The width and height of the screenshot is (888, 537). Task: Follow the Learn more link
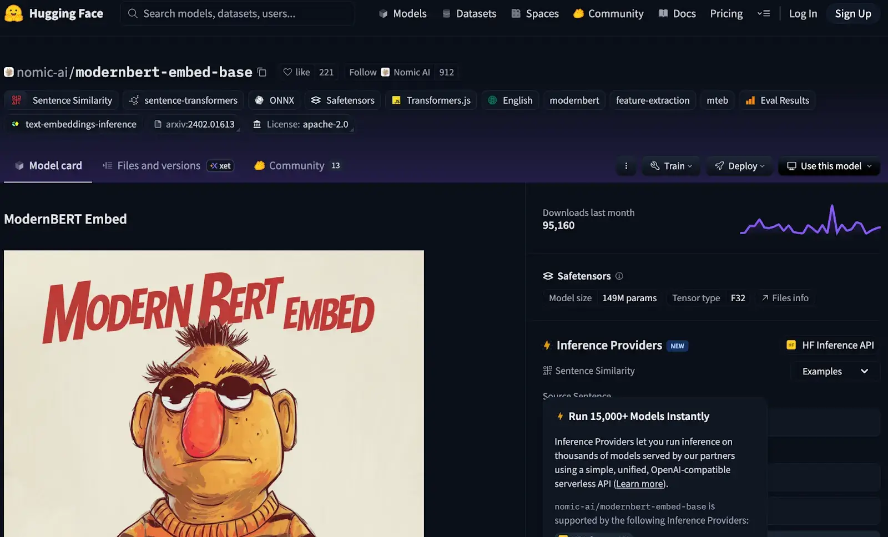click(639, 484)
